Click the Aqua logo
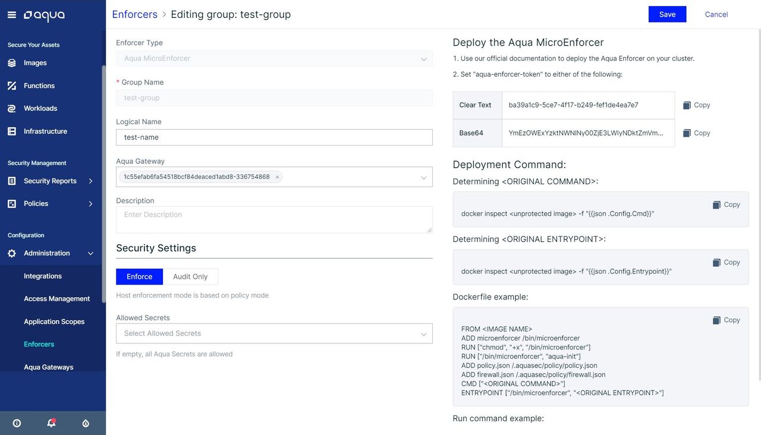Screen dimensions: 761x435 pyautogui.click(x=44, y=15)
